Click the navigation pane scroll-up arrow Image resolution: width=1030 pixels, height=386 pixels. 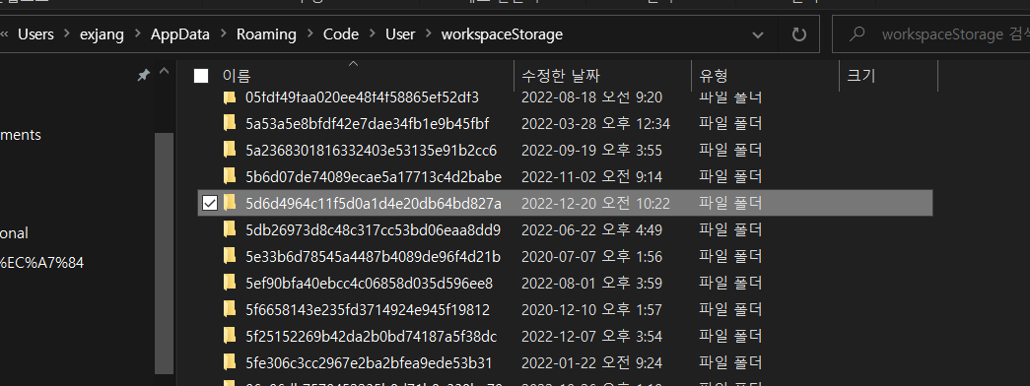click(165, 71)
